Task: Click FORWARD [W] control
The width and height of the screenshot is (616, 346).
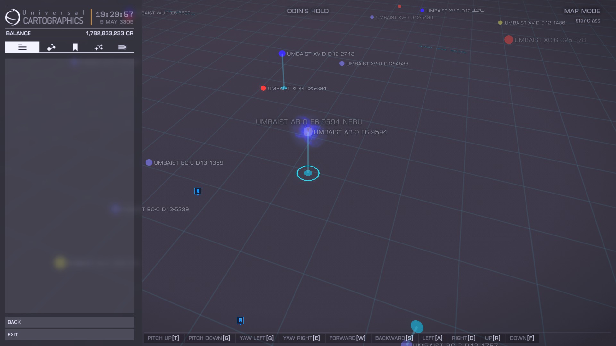Action: [x=347, y=338]
